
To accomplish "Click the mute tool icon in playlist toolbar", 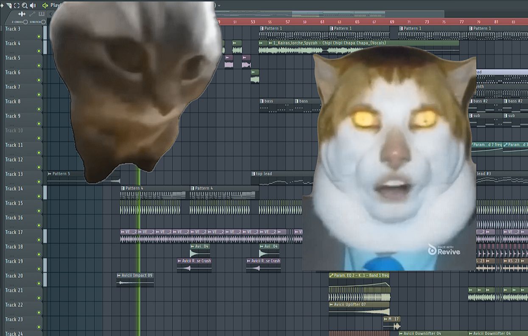I will coord(9,6).
